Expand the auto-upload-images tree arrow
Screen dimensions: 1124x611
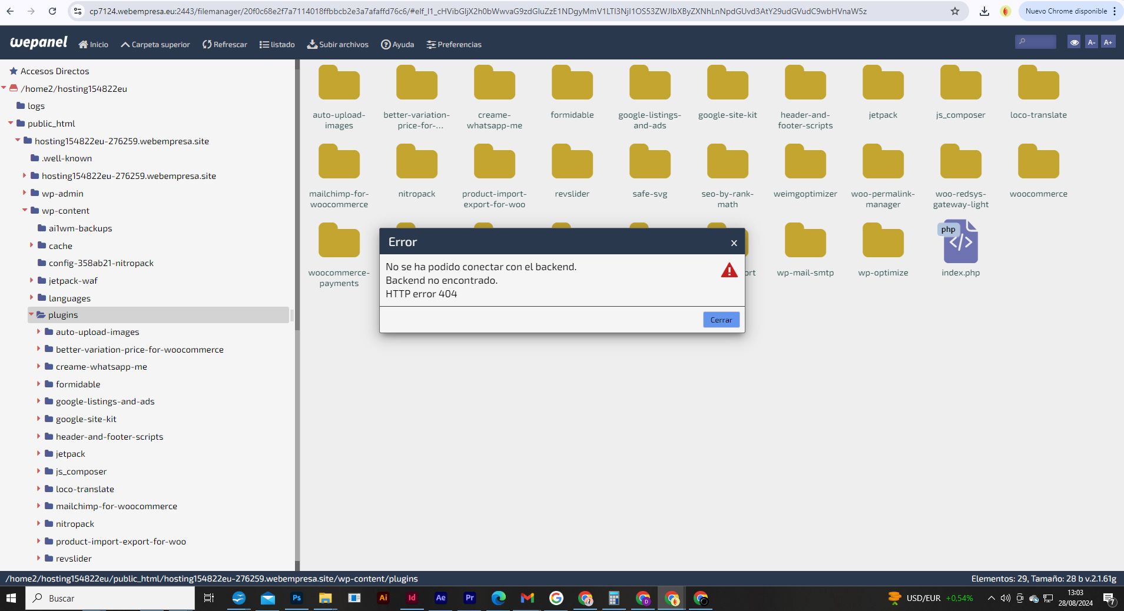coord(39,331)
